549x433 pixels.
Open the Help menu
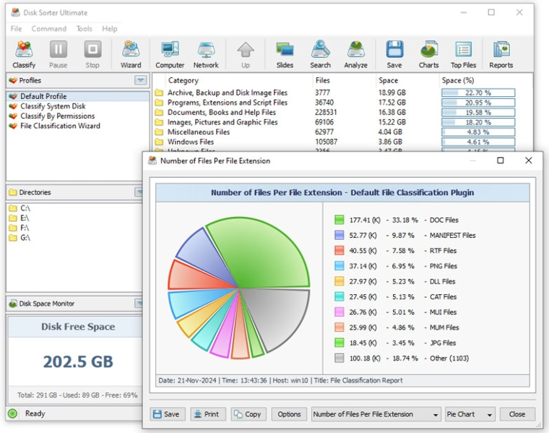tap(110, 29)
